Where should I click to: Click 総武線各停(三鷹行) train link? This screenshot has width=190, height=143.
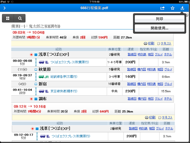pos(64,77)
